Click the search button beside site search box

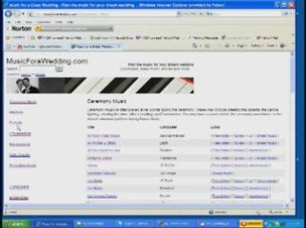point(59,69)
